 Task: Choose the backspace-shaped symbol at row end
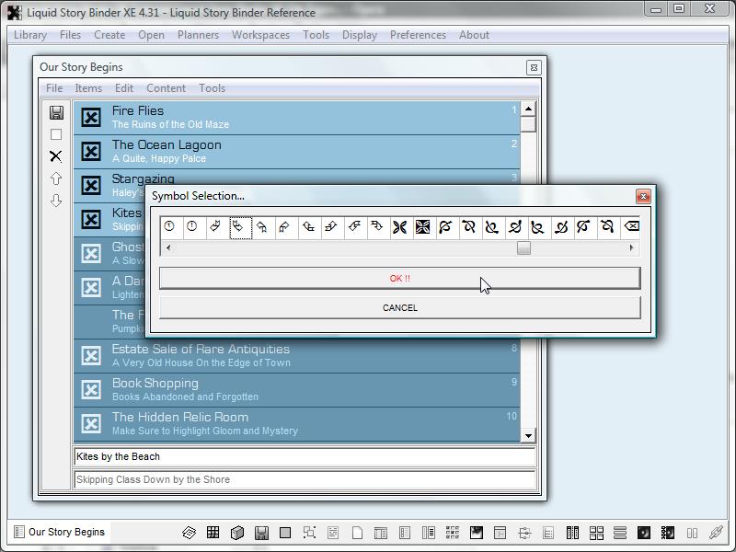pos(631,227)
